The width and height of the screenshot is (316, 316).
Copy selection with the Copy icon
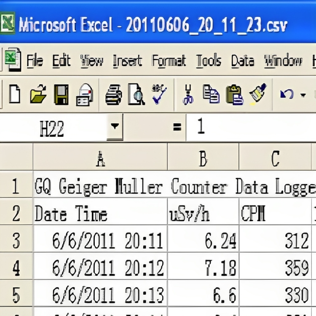click(211, 94)
